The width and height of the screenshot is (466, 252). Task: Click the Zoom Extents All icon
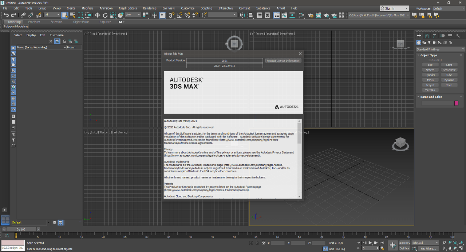(461, 243)
